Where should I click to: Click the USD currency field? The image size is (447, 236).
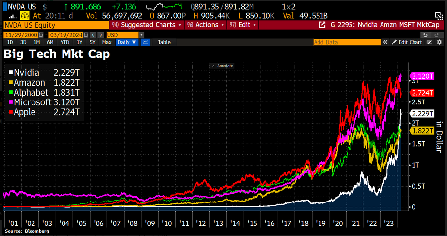click(123, 35)
